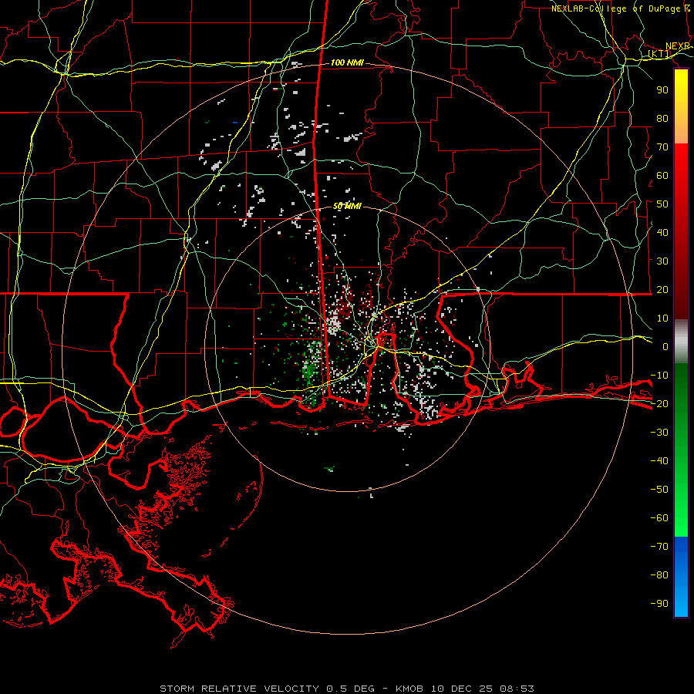Select the -10 value on velocity scale
The width and height of the screenshot is (694, 694).
coord(659,376)
